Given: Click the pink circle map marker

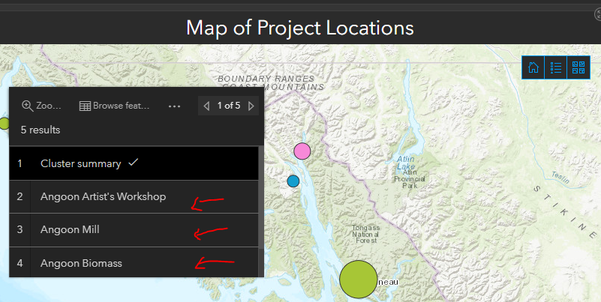Looking at the screenshot, I should 302,151.
